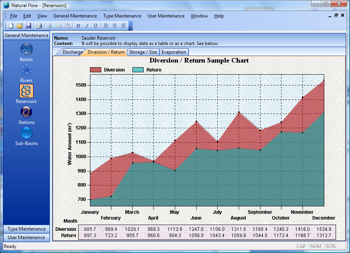This screenshot has height=253, width=350.
Task: Open the Basins section icon
Action: tap(26, 49)
